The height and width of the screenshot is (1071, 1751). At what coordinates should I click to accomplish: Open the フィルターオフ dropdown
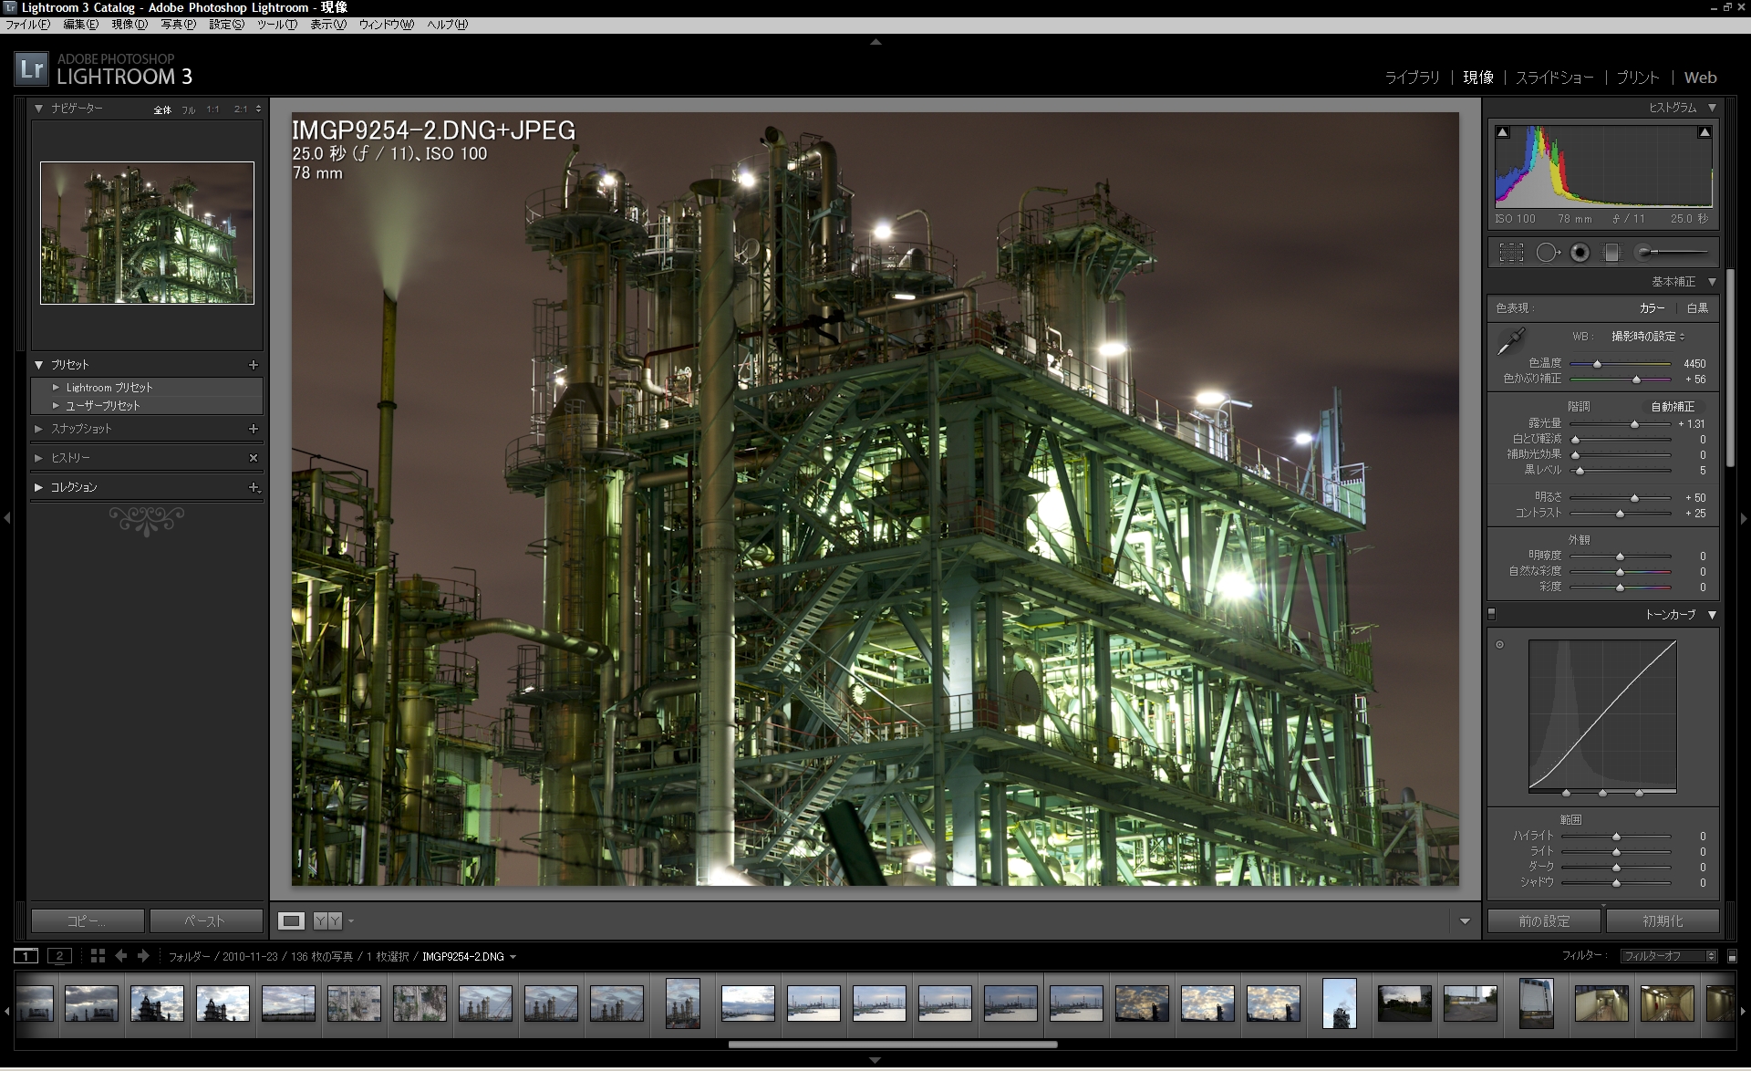tap(1667, 956)
